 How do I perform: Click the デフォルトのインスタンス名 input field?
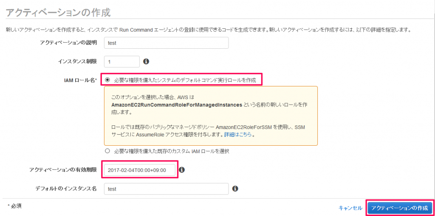166,189
